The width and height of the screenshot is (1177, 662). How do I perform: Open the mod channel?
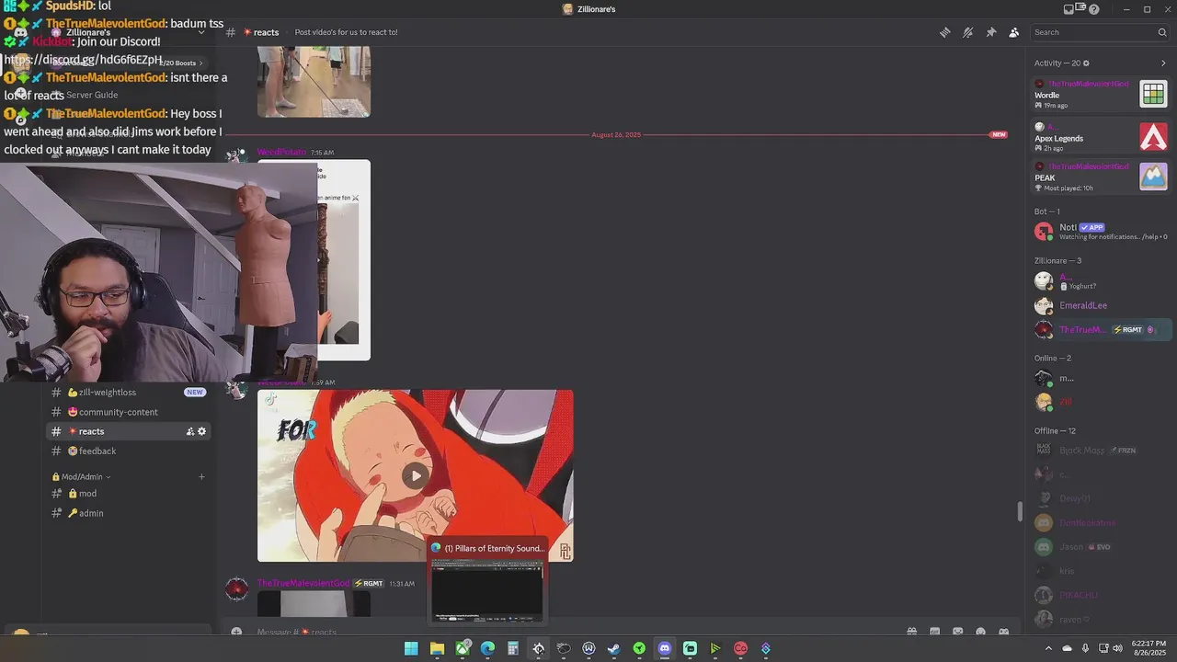tap(129, 493)
